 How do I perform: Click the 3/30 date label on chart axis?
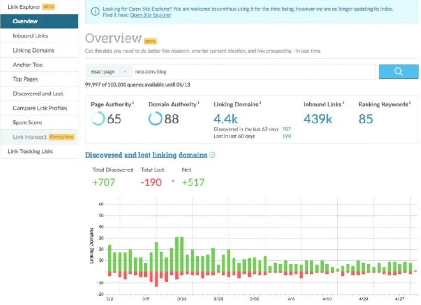254,299
